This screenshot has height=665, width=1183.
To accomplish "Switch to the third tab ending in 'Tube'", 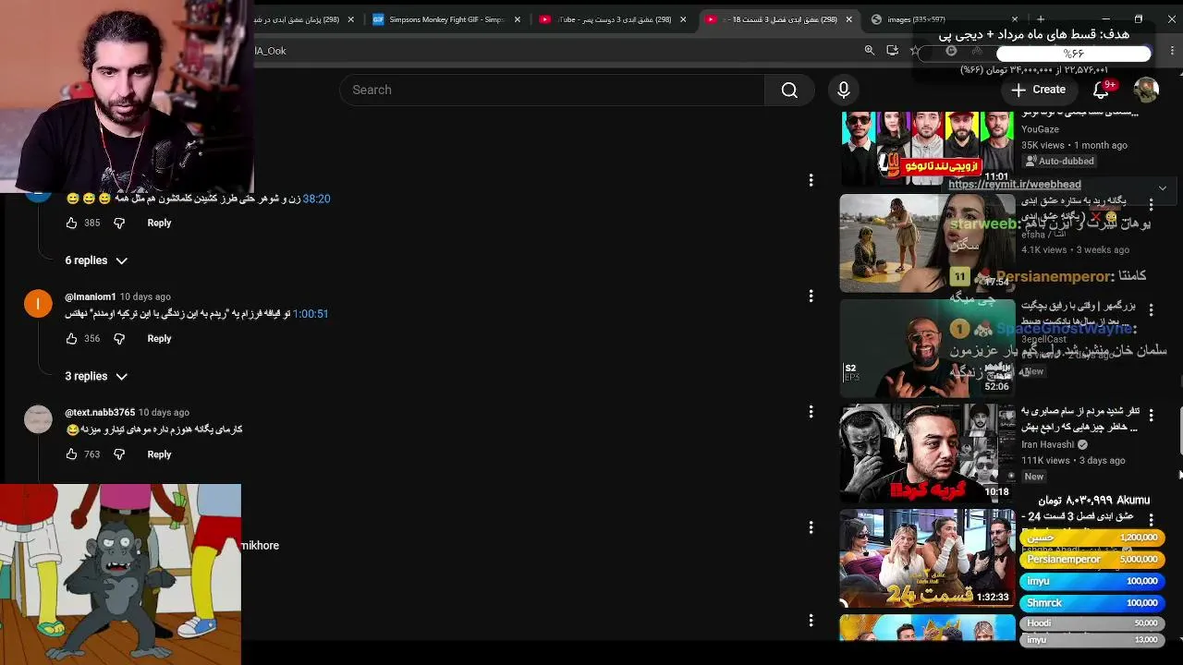I will pos(610,19).
